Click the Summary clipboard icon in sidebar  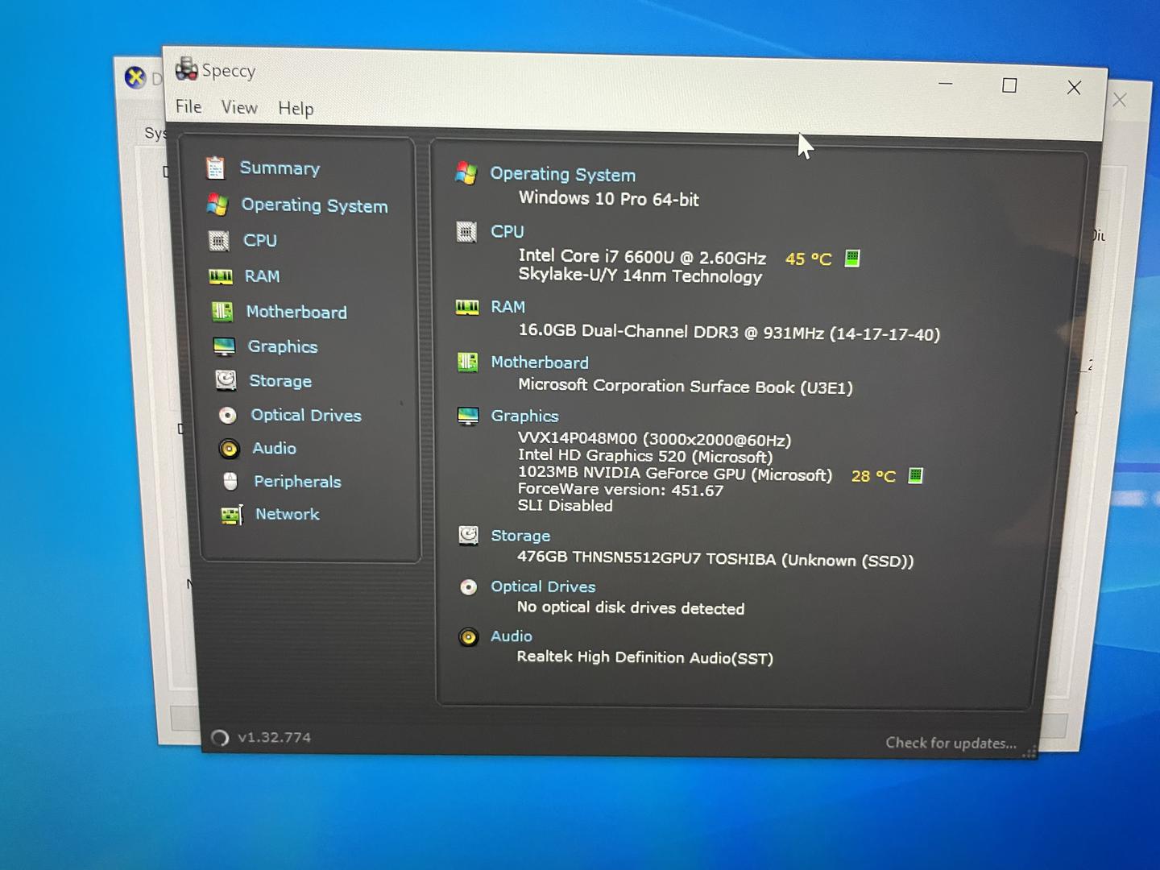click(x=215, y=168)
